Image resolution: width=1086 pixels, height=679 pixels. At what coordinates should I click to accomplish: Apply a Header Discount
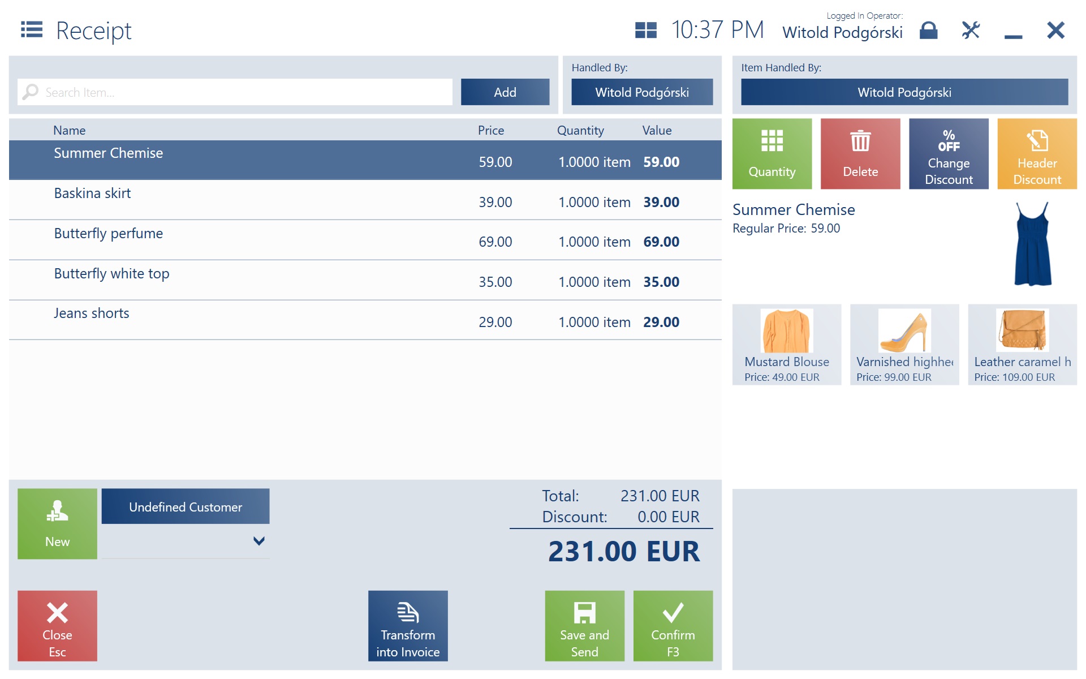(1036, 154)
